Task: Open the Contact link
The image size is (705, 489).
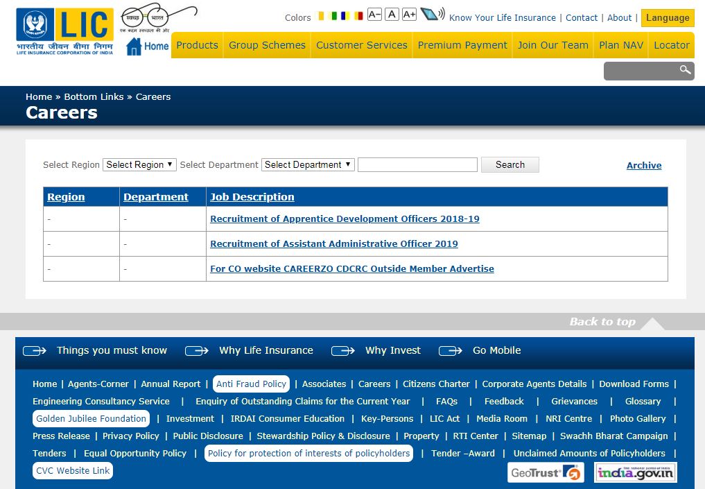Action: pos(582,18)
